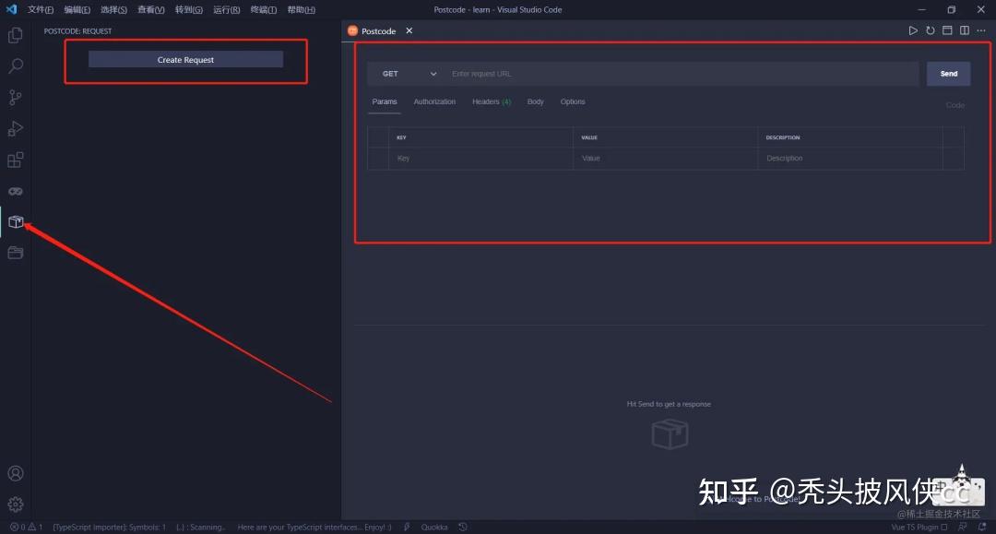Click the refresh arrow icon in editor toolbar

tap(930, 30)
